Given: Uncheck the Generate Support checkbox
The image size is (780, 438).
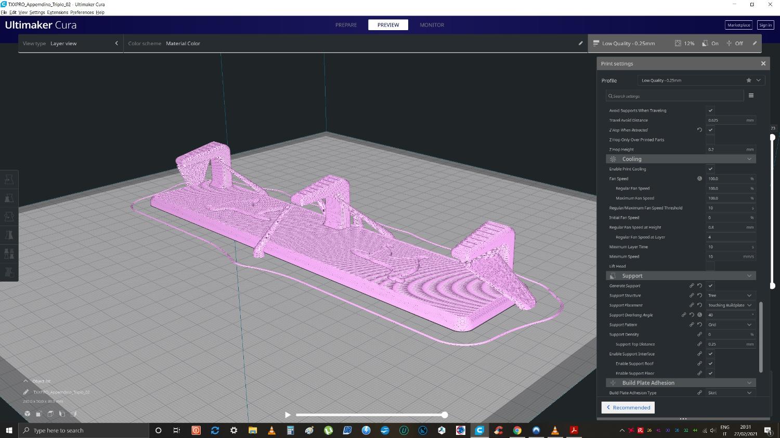Looking at the screenshot, I should point(710,286).
